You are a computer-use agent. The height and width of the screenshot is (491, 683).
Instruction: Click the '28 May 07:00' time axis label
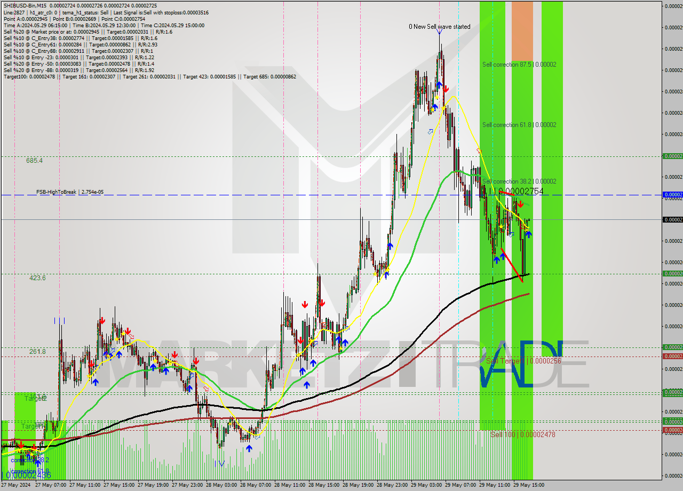(x=255, y=485)
